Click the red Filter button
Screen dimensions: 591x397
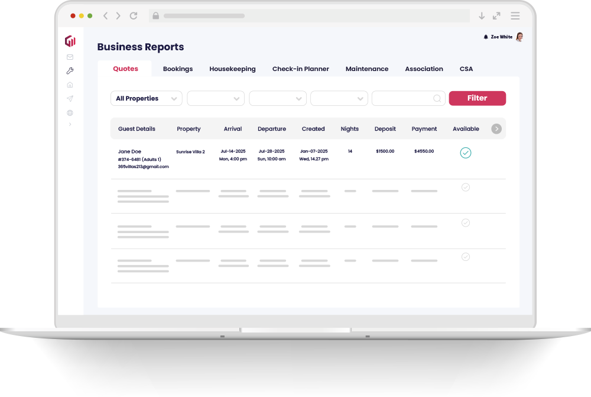477,98
